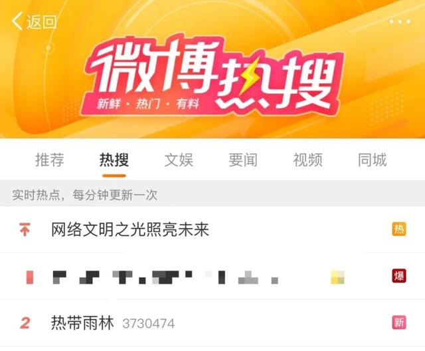Viewport: 425px width, 351px height.
Task: Click the orange 热 hot badge
Action: pos(399,229)
